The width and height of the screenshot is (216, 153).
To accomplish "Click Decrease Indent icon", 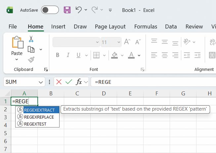I will (x=187, y=55).
